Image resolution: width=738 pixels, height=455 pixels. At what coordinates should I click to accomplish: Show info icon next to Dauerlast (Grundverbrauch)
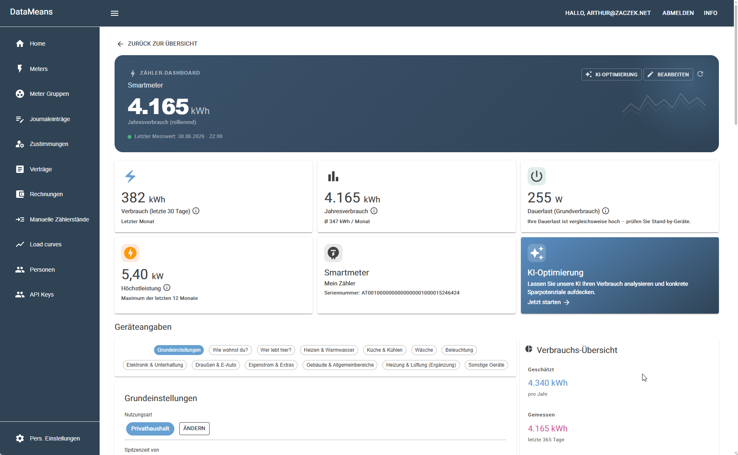606,211
